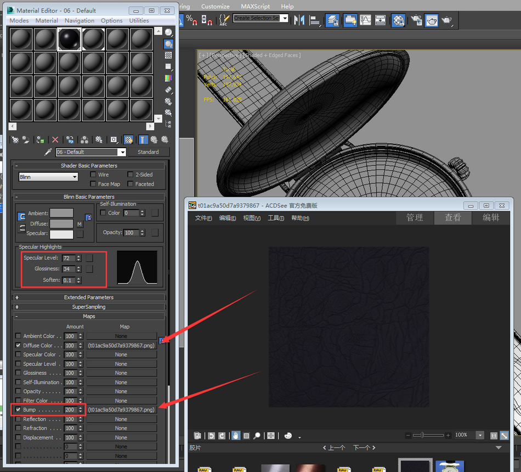Viewport: 521px width, 472px height.
Task: Click the zoom magnifier tool in ACDSee
Action: pos(257,436)
